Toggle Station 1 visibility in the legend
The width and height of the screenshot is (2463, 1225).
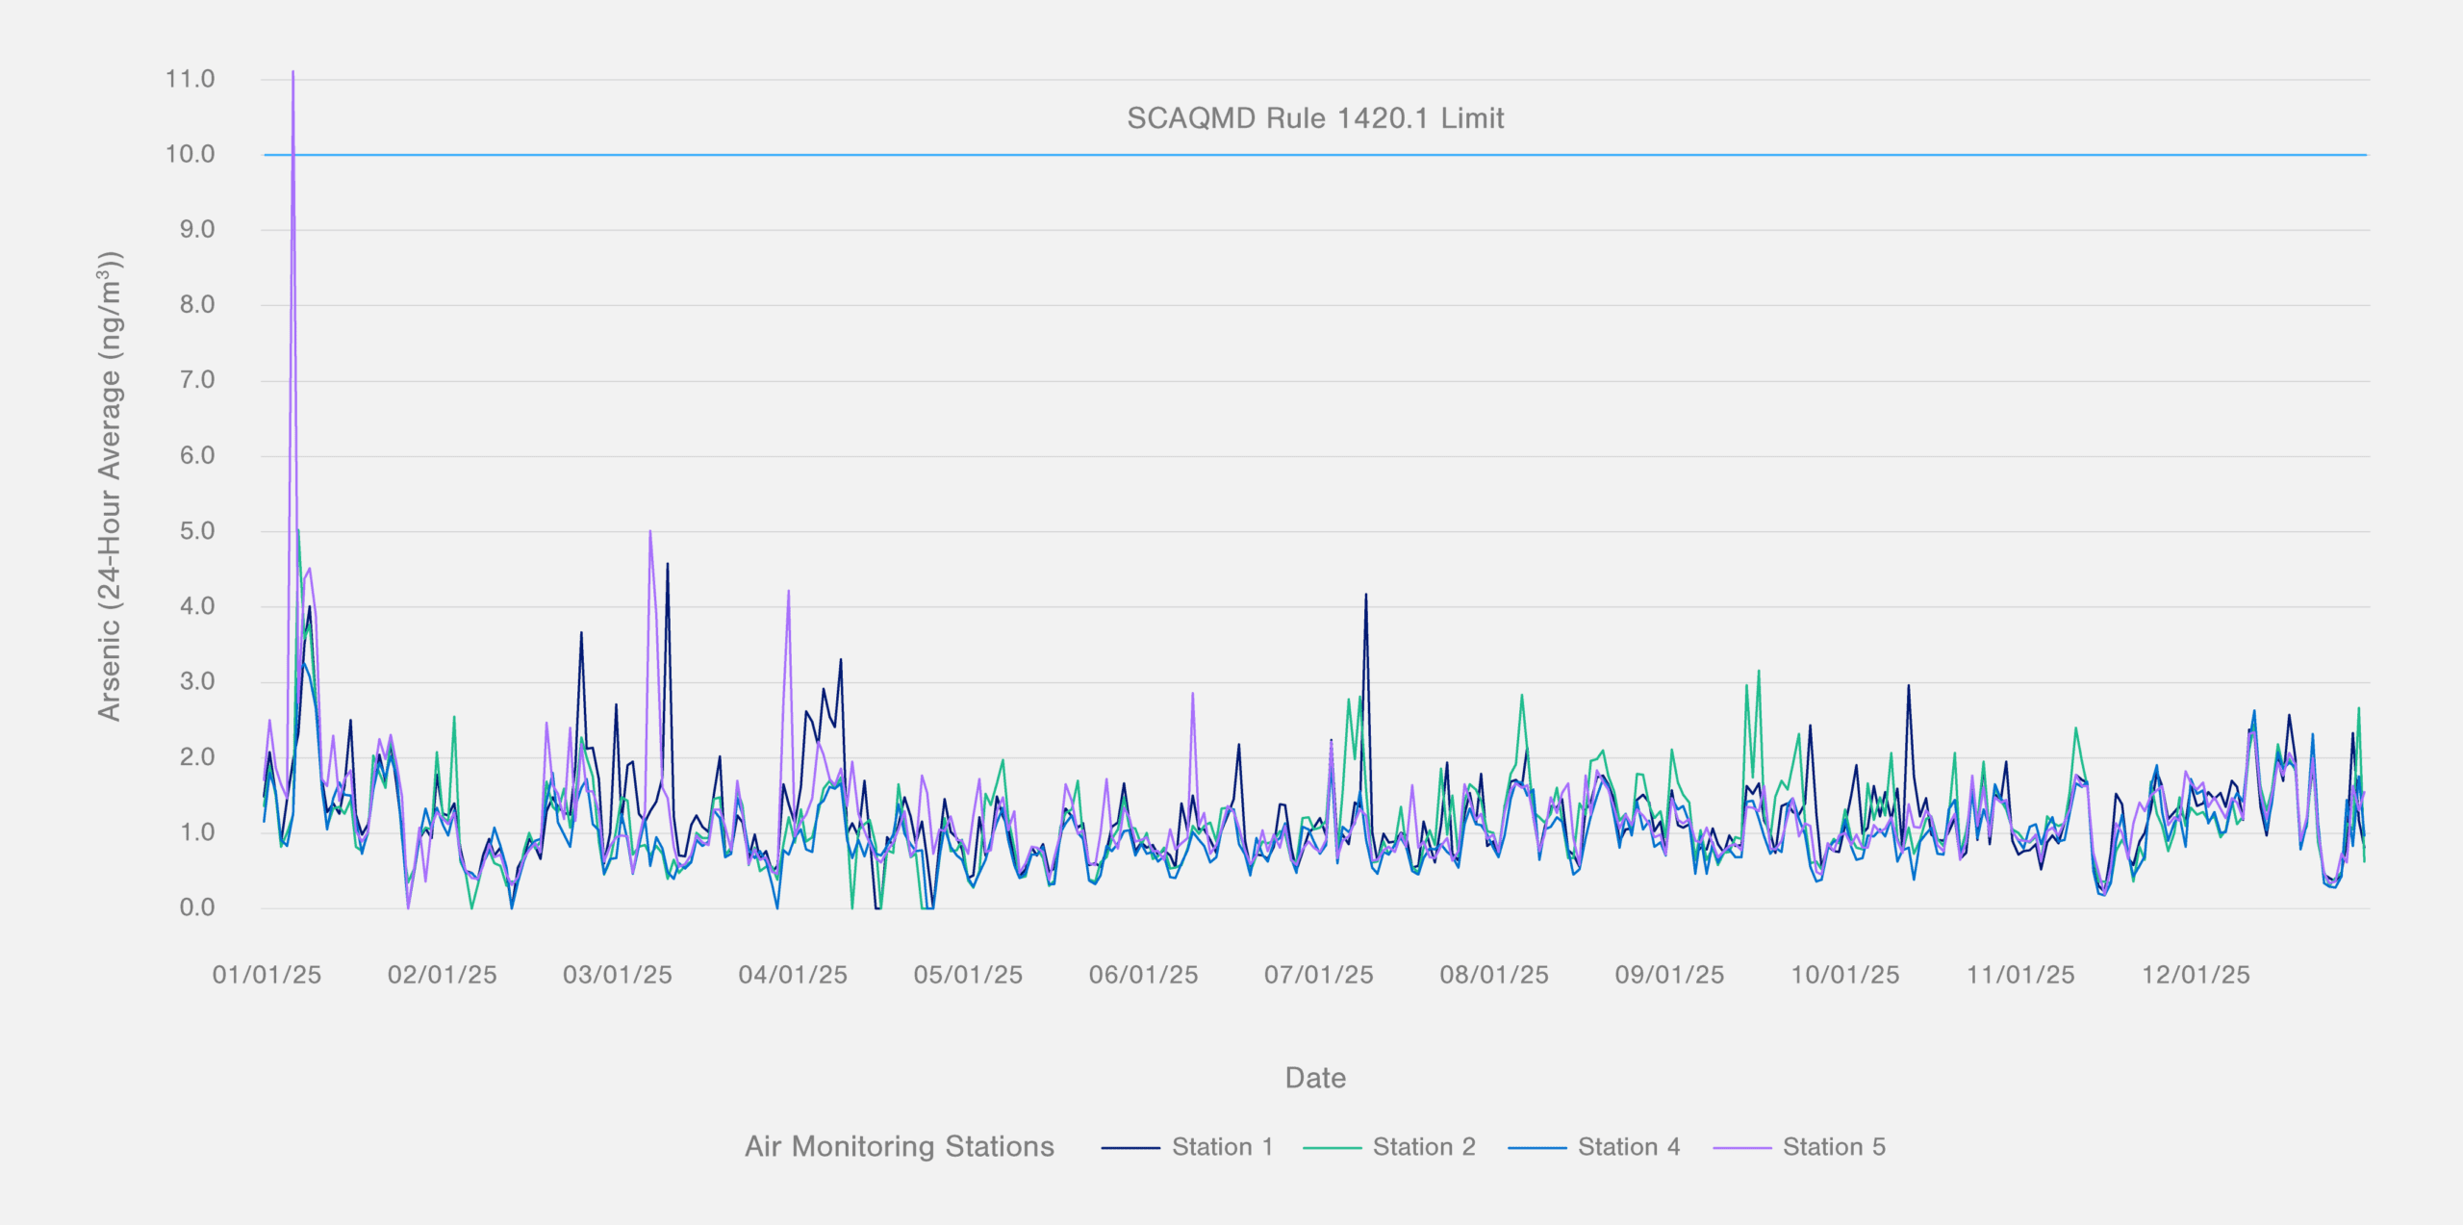(1220, 1146)
